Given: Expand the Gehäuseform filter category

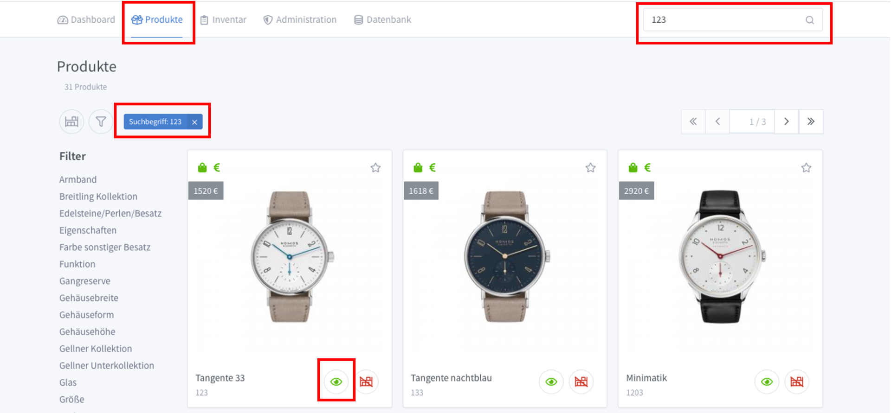Looking at the screenshot, I should (86, 315).
